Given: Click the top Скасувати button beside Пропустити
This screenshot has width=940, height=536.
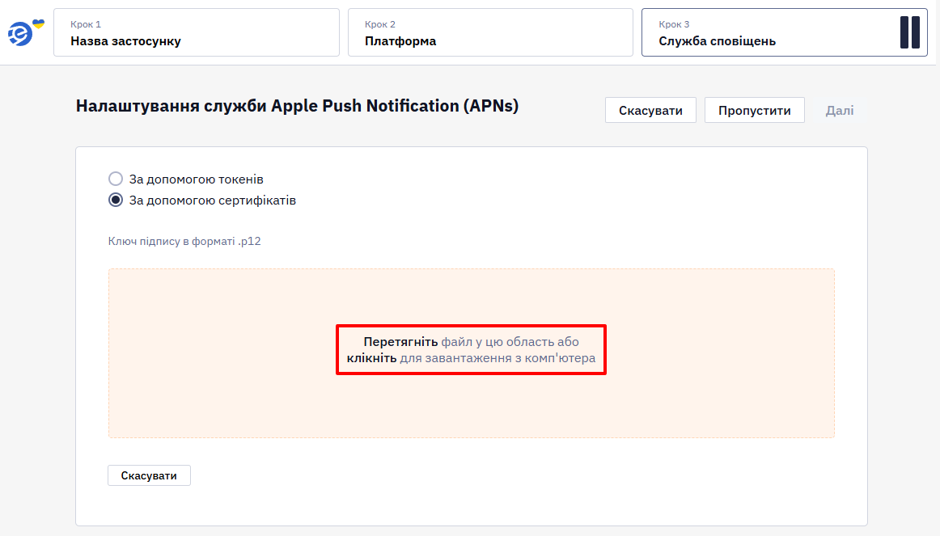Looking at the screenshot, I should tap(650, 110).
